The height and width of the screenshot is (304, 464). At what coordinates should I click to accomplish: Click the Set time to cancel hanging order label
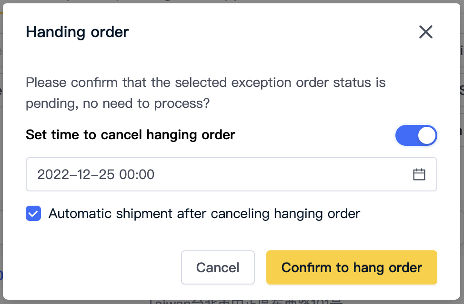coord(130,135)
